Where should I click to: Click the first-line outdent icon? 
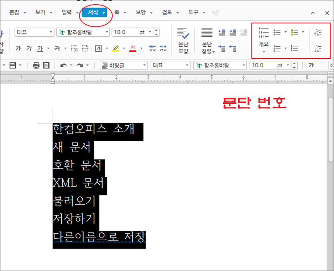pyautogui.click(x=233, y=48)
